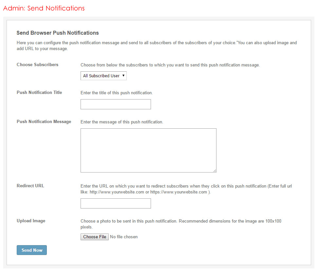
Task: Focus the Push Notification Title field
Action: click(x=116, y=104)
